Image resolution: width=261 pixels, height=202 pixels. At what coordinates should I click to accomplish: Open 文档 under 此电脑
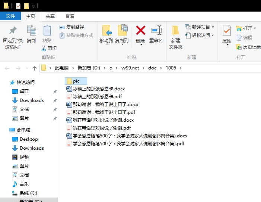(x=20, y=175)
